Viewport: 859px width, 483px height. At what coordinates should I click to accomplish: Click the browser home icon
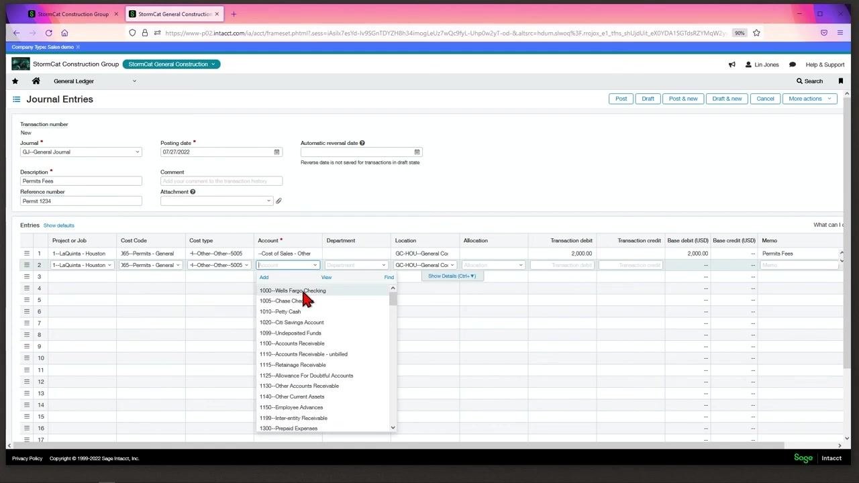pyautogui.click(x=64, y=33)
